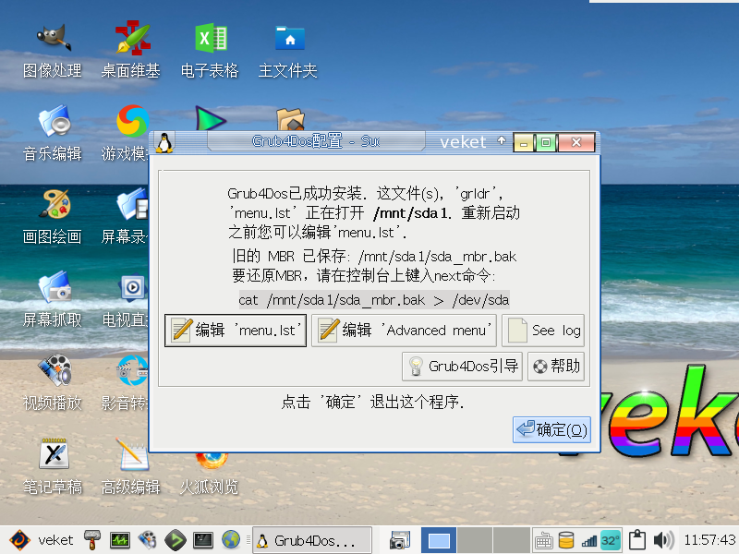Click network signal tray icon
Image resolution: width=739 pixels, height=554 pixels.
588,541
